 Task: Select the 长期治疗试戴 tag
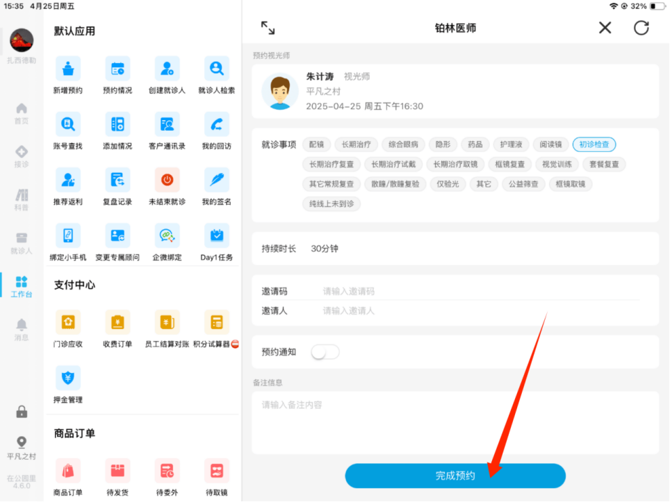coord(393,165)
